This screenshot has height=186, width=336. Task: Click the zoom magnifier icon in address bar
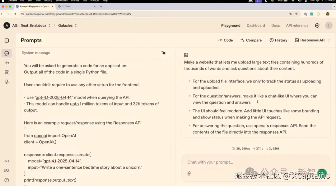(291, 14)
